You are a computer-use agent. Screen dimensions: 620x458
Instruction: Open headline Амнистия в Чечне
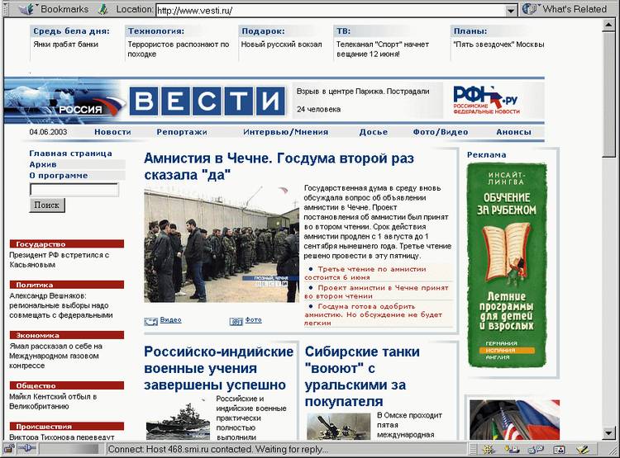click(x=279, y=166)
